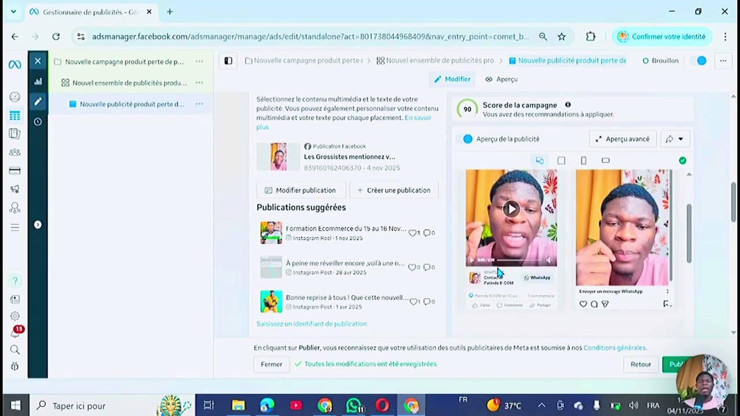Open the ads reporting icon in sidebar
The image size is (740, 416).
tap(14, 134)
